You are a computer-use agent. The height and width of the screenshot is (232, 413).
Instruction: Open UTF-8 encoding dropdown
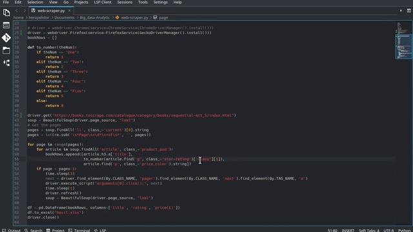(388, 230)
